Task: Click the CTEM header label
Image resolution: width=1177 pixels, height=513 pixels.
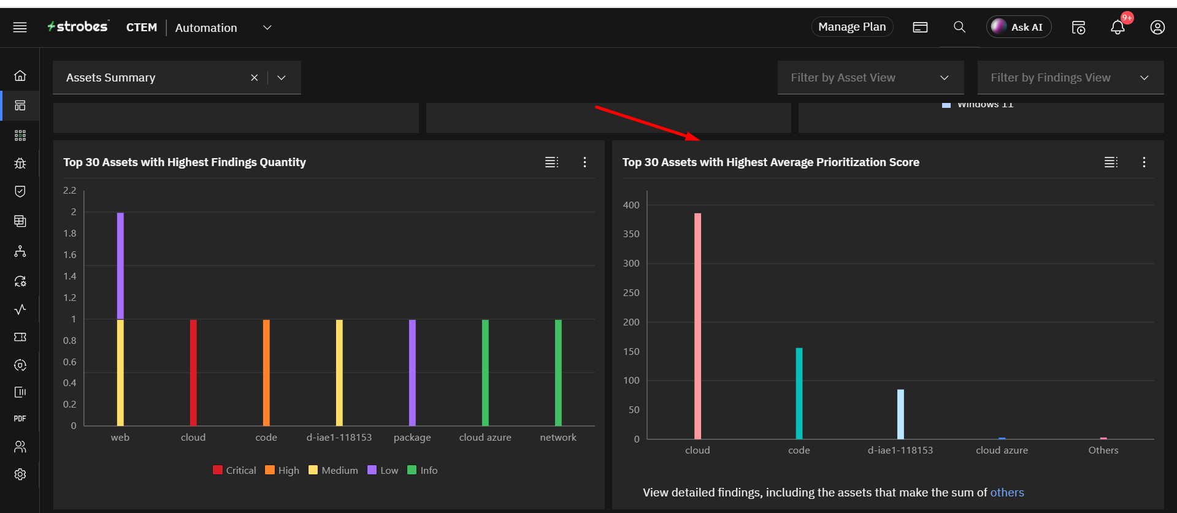Action: click(142, 28)
